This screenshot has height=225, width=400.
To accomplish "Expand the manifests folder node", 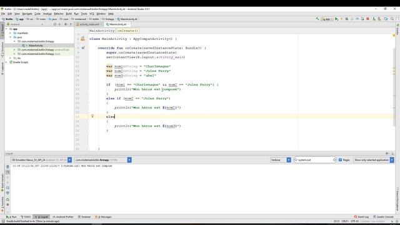I will (11, 33).
